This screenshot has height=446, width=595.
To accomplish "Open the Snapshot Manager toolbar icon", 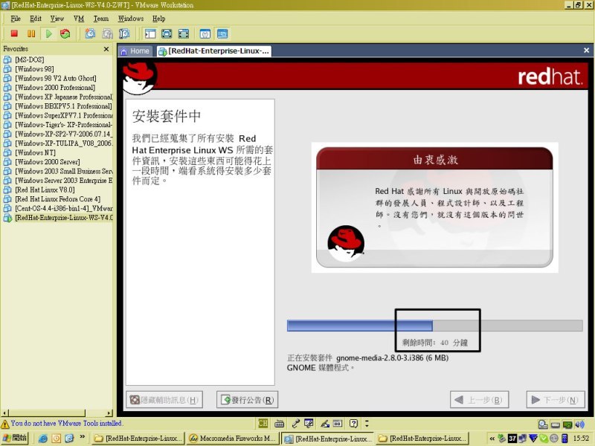I will [124, 33].
